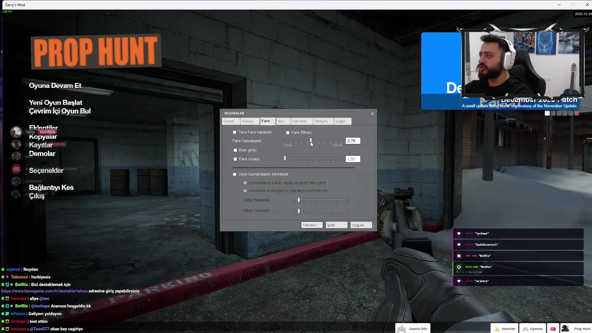This screenshot has width=592, height=333.
Task: Click the Dikey hassaslık slider
Action: (x=321, y=210)
